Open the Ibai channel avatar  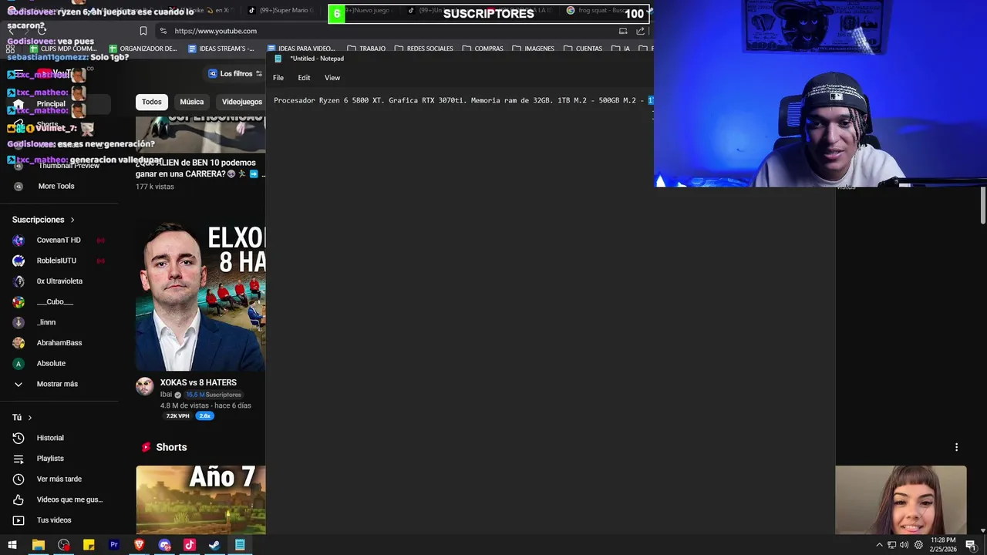[145, 387]
